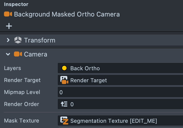Collapse the Camera section chevron
Viewport: 183px width, 128px height.
(8, 54)
